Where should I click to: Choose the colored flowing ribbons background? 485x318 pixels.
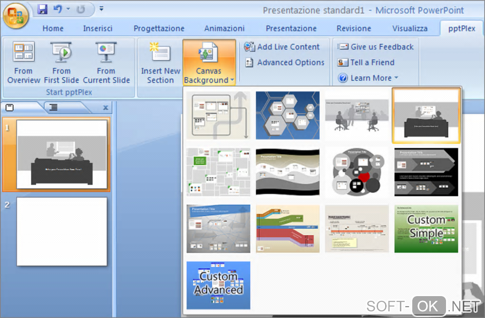288,229
